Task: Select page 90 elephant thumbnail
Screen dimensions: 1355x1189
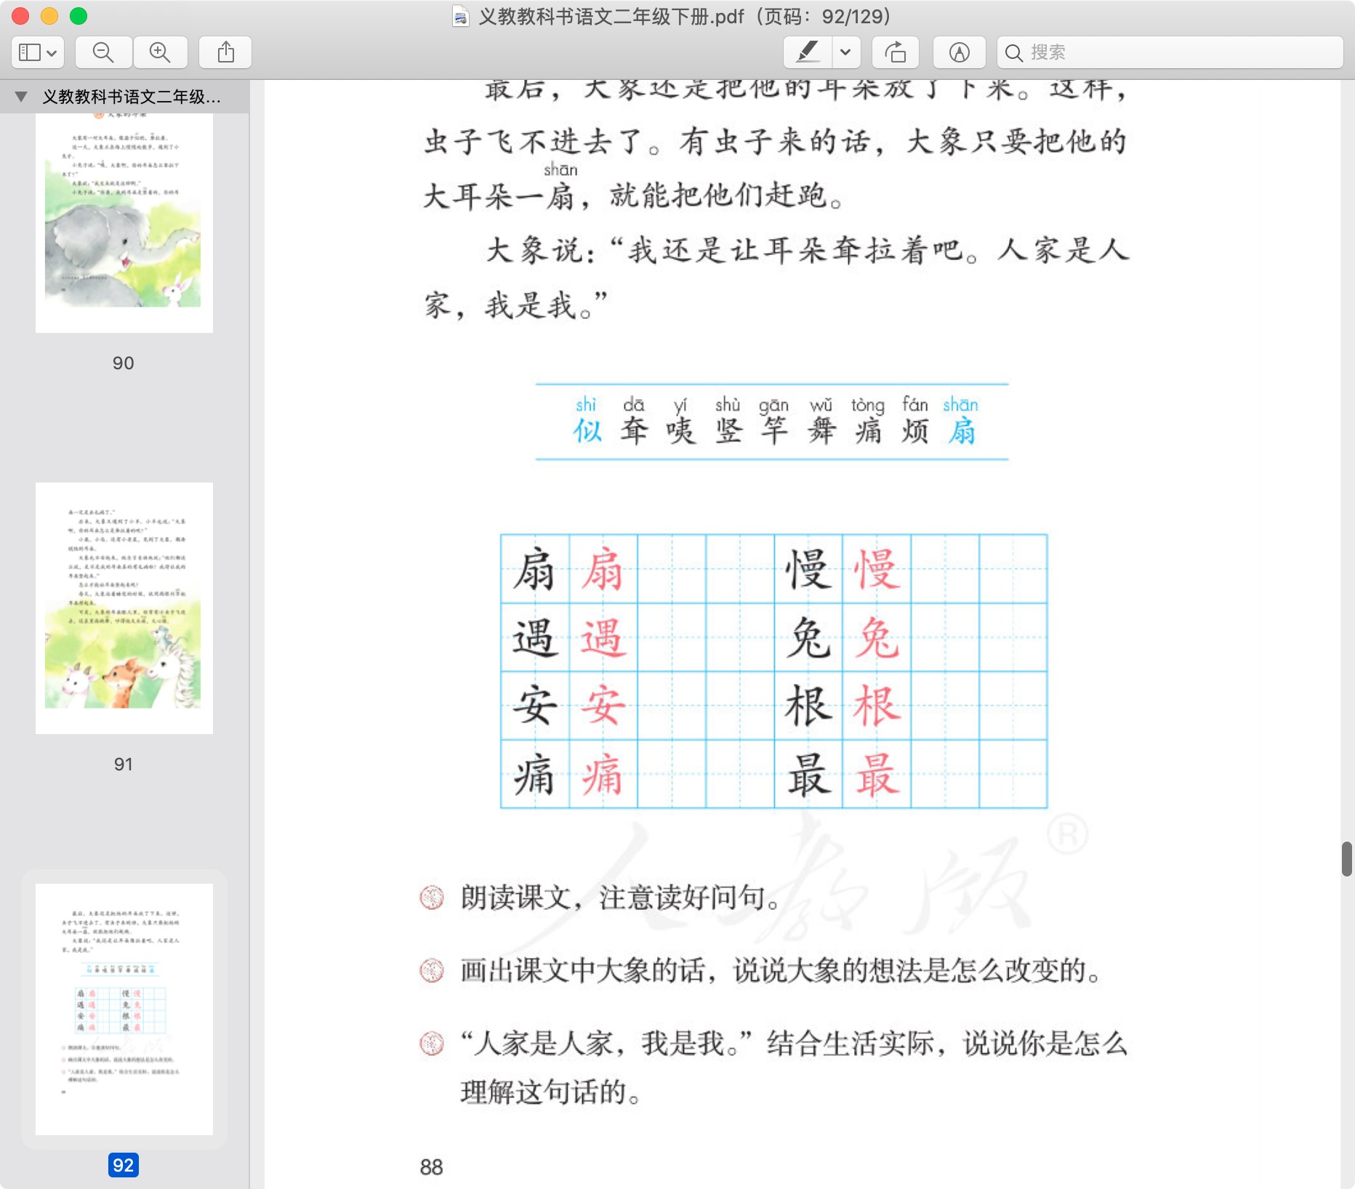Action: 124,218
